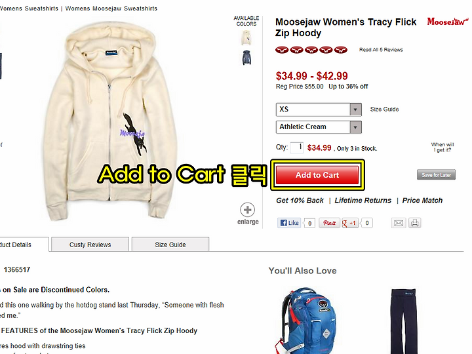Open the Lifetime Returns link
The image size is (472, 354).
363,201
